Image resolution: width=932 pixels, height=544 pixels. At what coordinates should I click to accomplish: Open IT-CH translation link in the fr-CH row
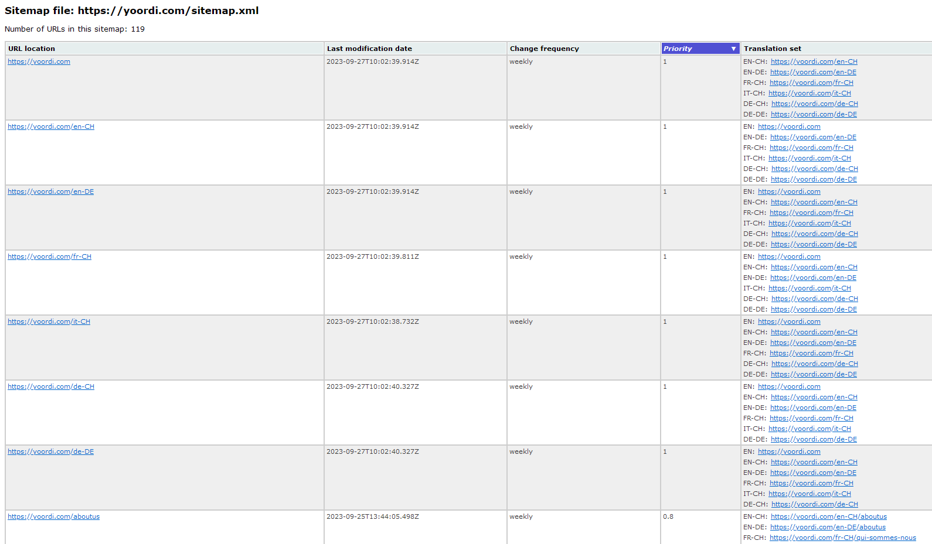point(809,288)
